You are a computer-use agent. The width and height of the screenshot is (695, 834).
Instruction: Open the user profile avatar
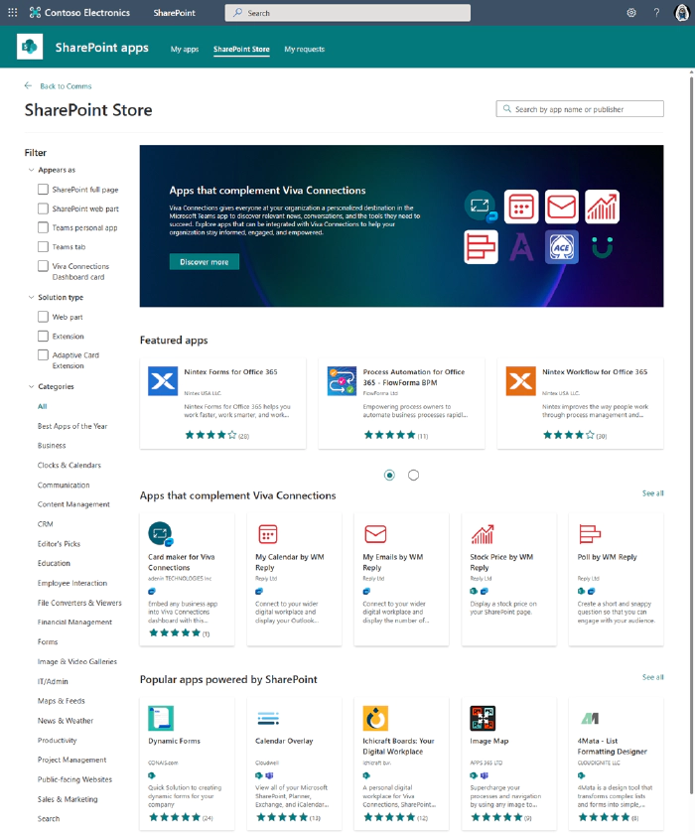[x=682, y=12]
